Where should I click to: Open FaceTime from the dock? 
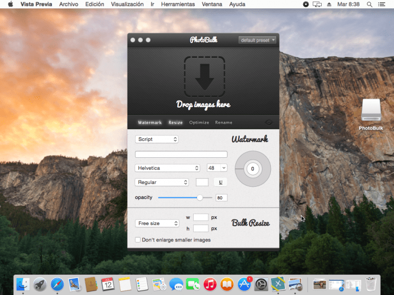193,285
